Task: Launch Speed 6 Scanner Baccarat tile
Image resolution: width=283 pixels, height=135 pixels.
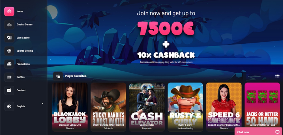Action: [224, 107]
